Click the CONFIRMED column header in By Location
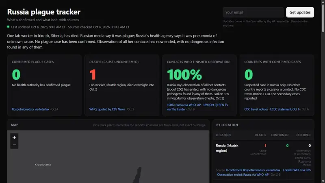The width and height of the screenshot is (325, 183). (x=279, y=135)
